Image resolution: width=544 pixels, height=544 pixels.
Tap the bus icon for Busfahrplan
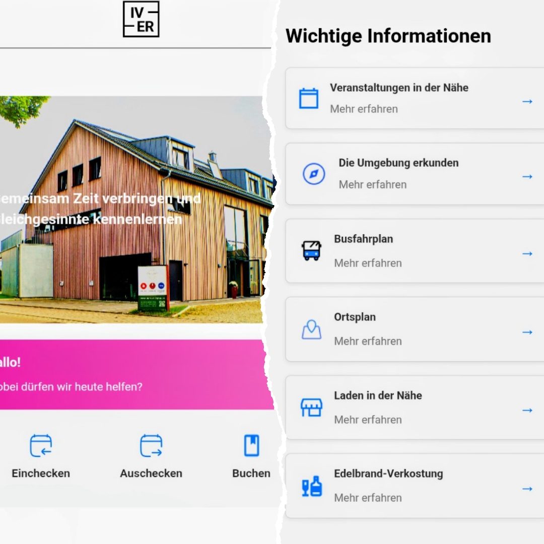[x=311, y=250]
